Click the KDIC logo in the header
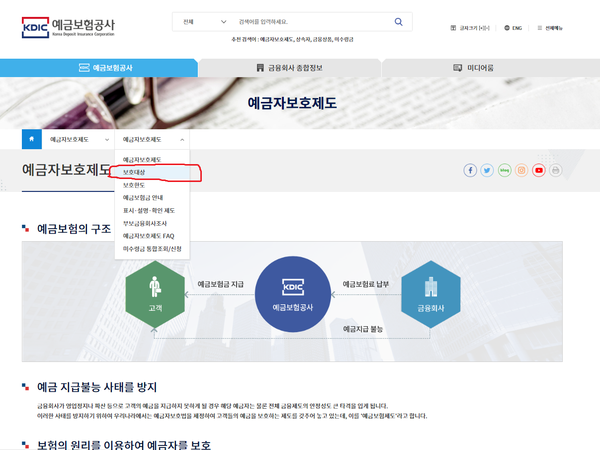 69,27
